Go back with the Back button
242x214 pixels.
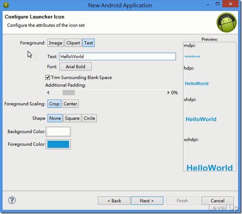coord(114,201)
